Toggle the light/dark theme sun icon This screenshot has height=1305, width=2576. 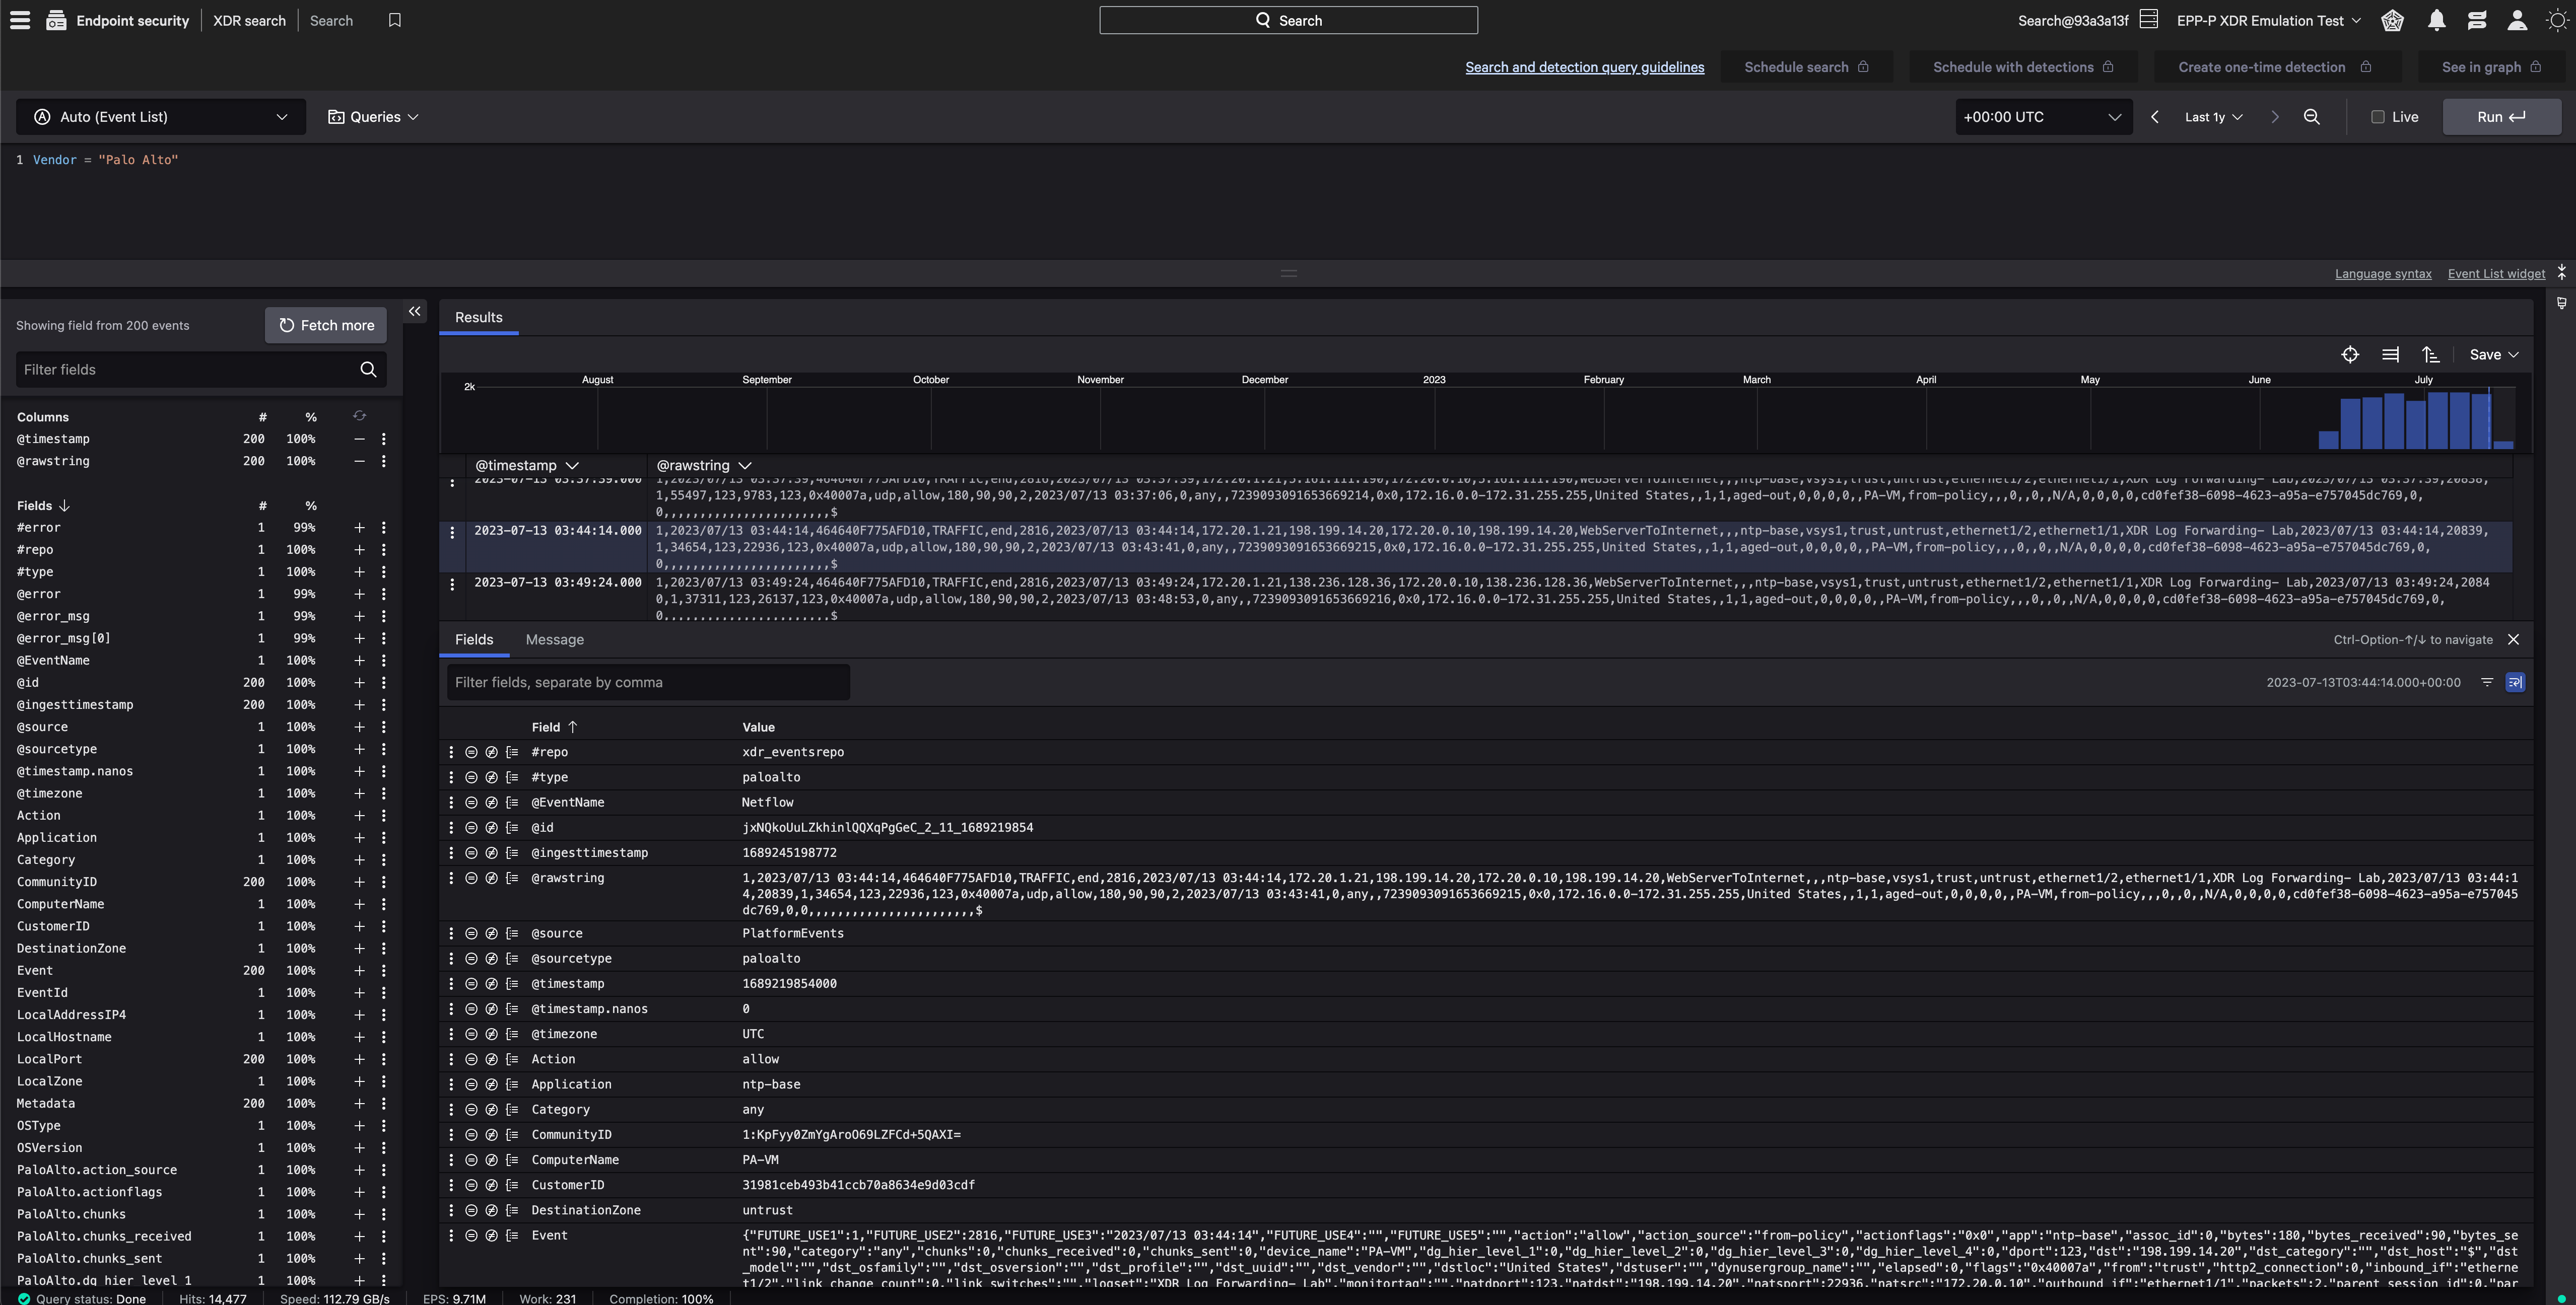coord(2557,20)
